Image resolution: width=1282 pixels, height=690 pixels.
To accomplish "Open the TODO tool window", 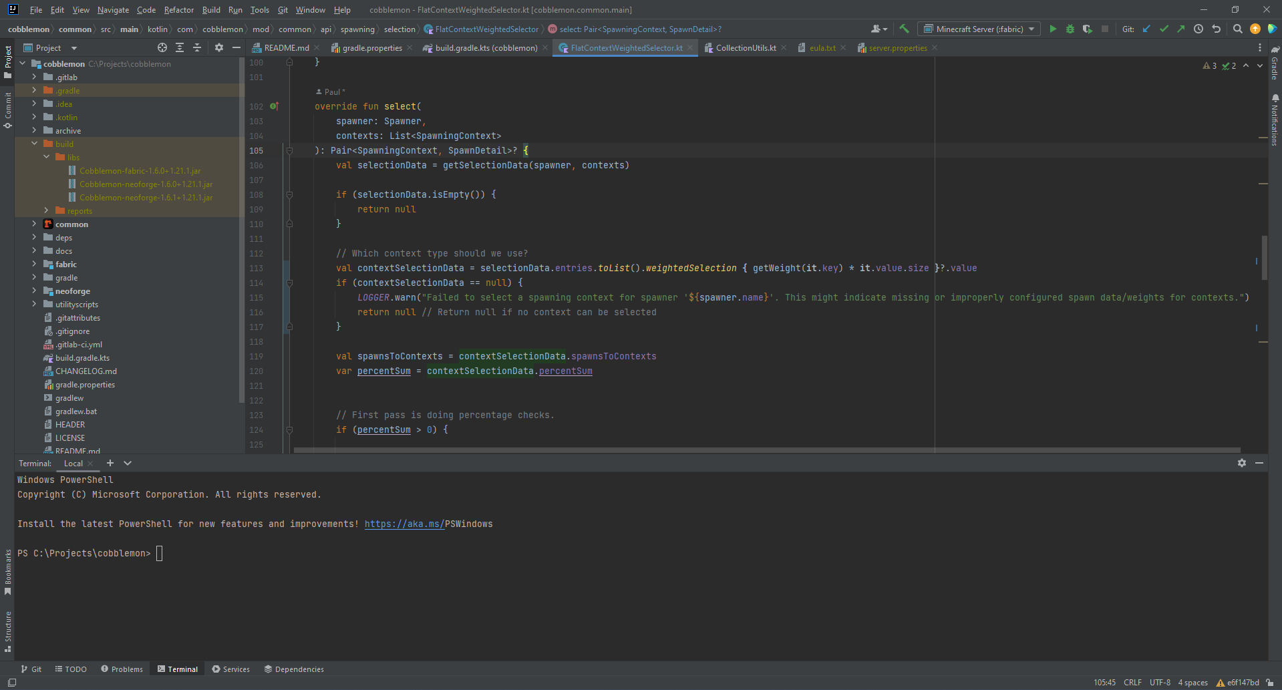I will click(71, 669).
